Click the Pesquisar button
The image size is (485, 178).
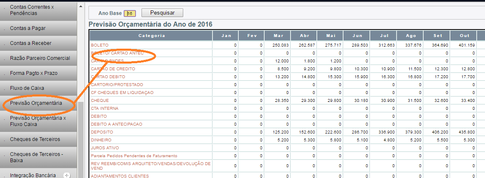[x=162, y=13]
